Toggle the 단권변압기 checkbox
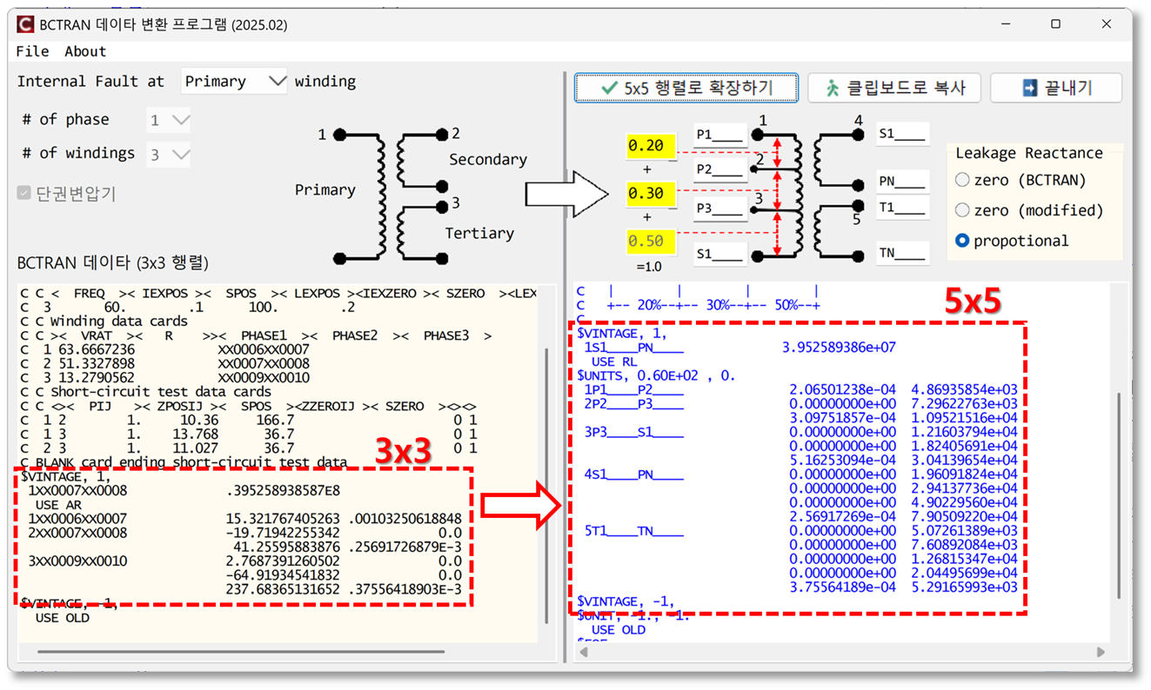 coord(67,193)
